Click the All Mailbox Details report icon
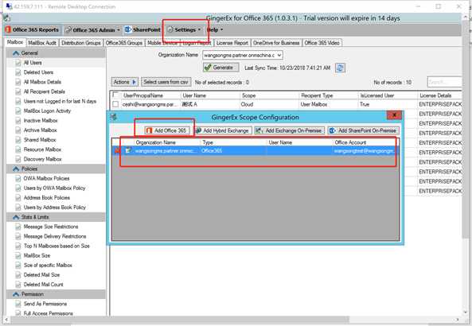This screenshot has width=472, height=326. click(x=18, y=82)
